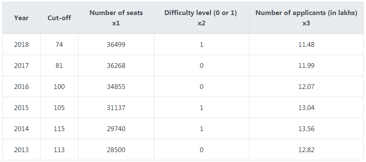This screenshot has height=162, width=366.
Task: Click the seats value 28500
Action: [x=116, y=150]
